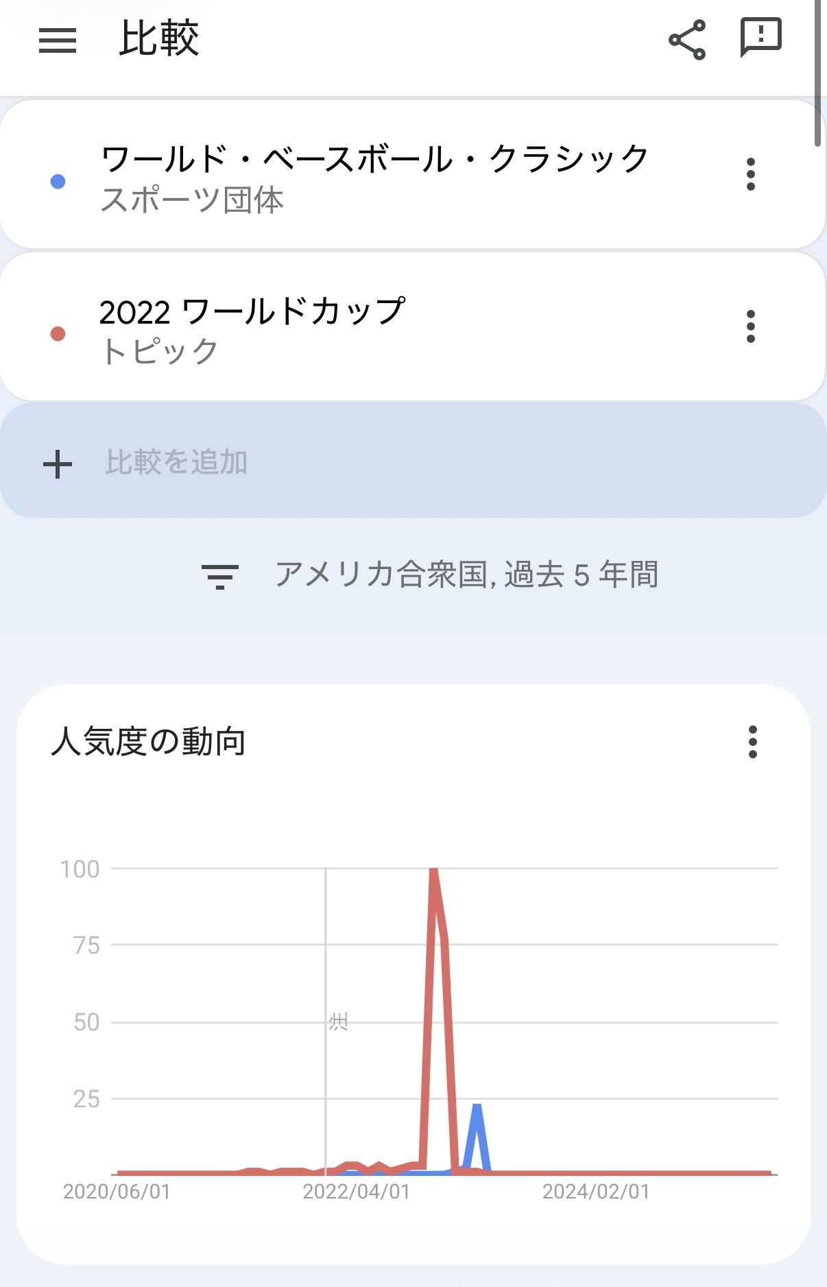Open the hamburger navigation menu
The height and width of the screenshot is (1287, 827).
tap(58, 40)
